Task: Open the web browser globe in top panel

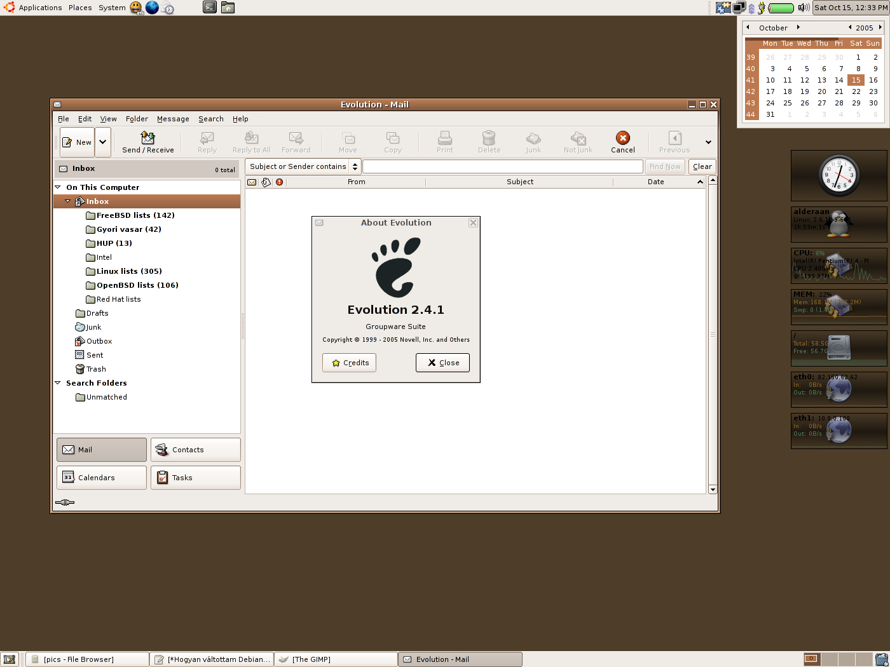Action: coord(152,8)
